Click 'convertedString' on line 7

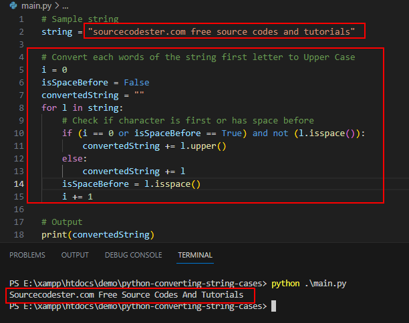[x=80, y=95]
